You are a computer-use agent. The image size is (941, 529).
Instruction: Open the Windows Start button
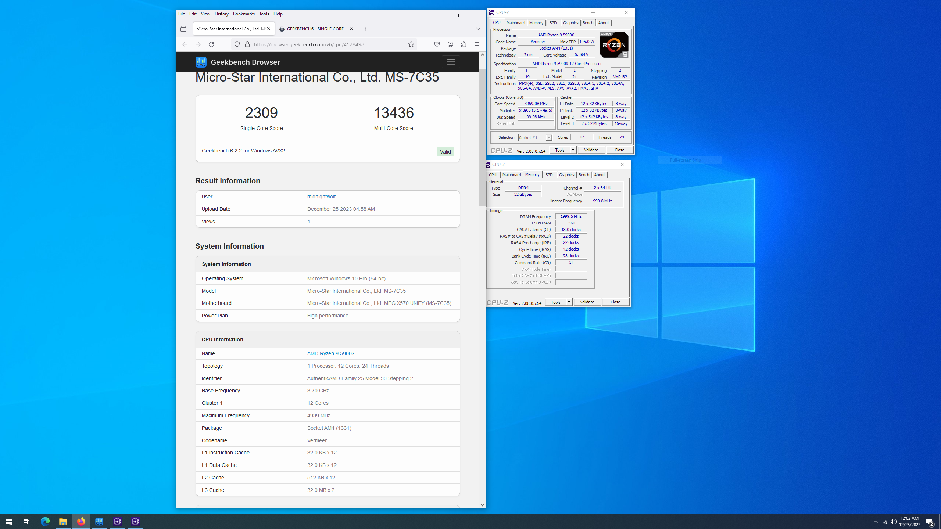[9, 522]
